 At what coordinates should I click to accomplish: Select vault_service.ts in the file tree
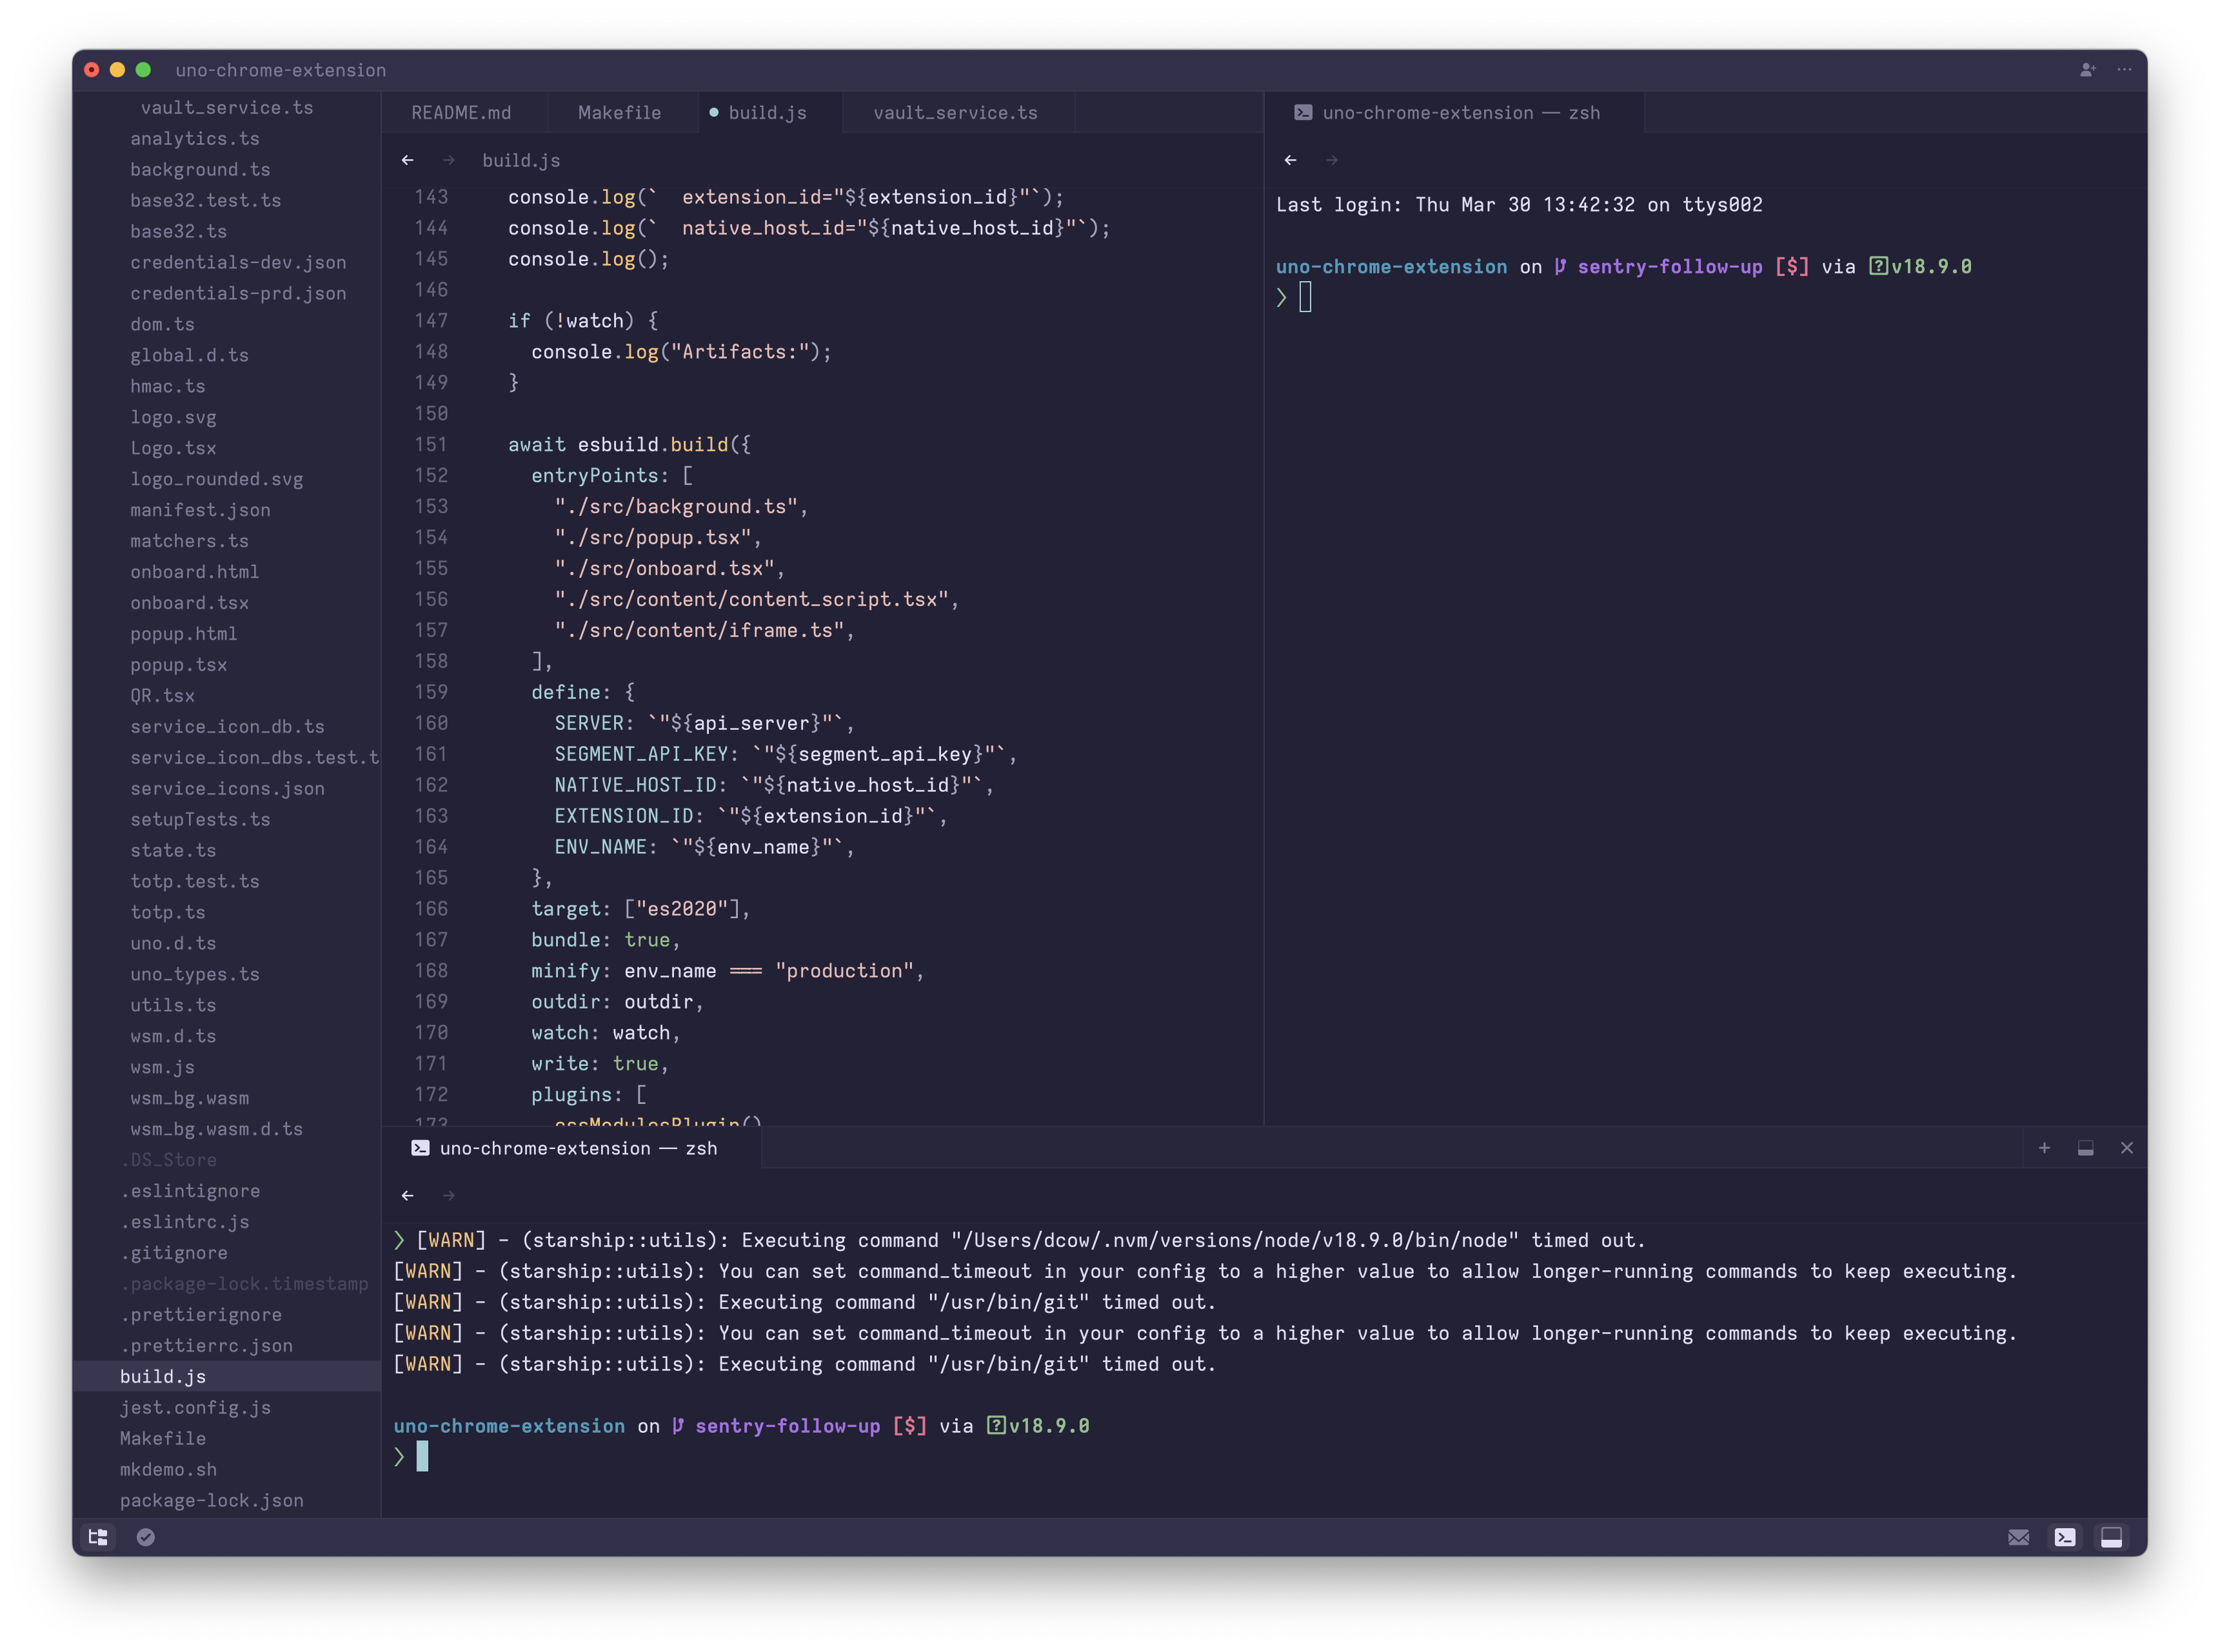(x=227, y=107)
